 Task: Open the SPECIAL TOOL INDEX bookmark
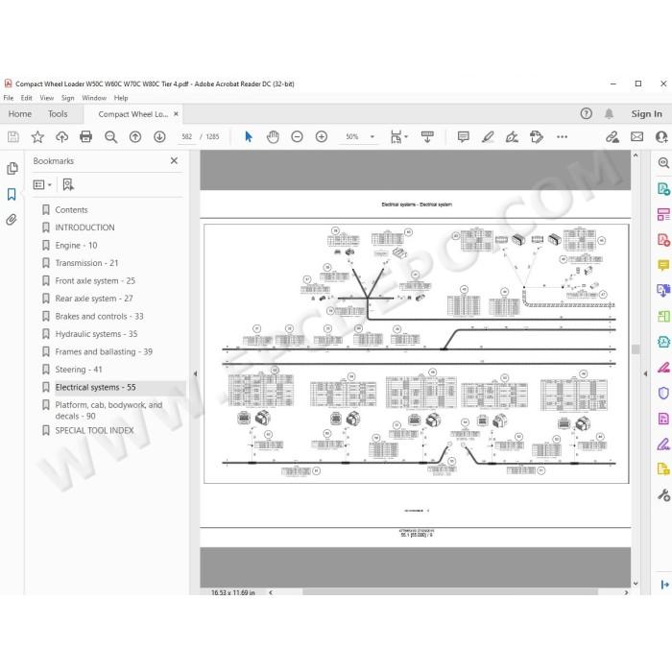94,431
